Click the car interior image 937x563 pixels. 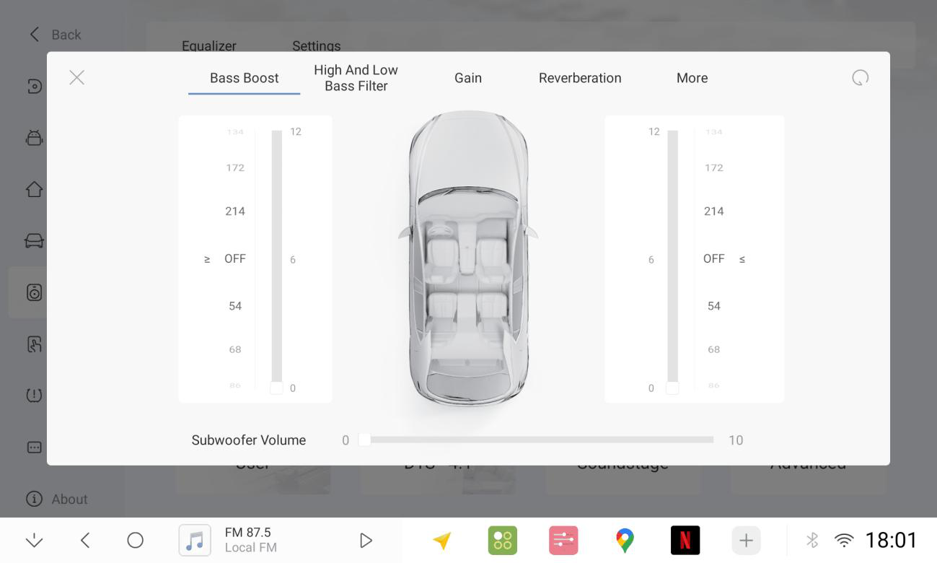pos(468,258)
